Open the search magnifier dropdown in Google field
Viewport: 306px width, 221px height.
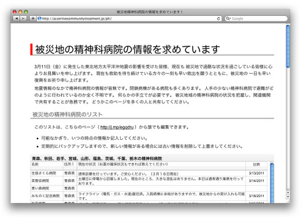point(228,18)
